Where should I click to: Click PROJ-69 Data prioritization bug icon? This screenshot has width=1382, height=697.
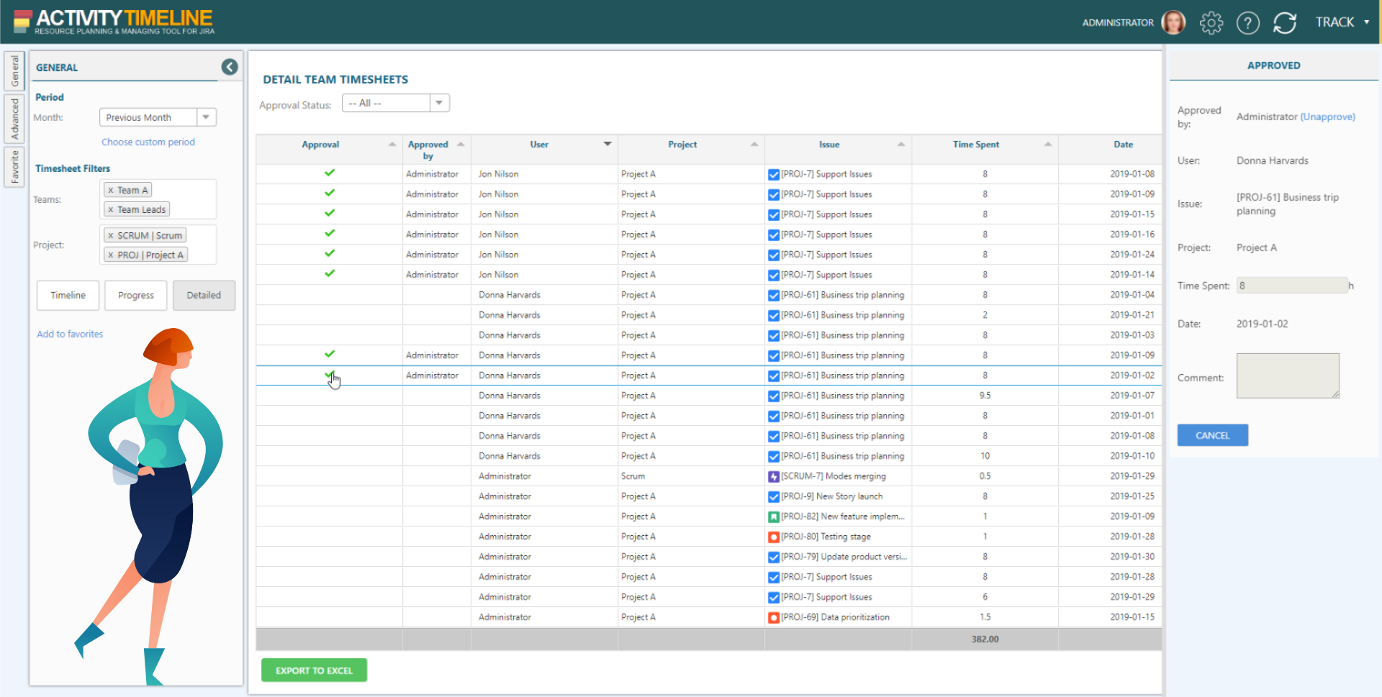(774, 618)
